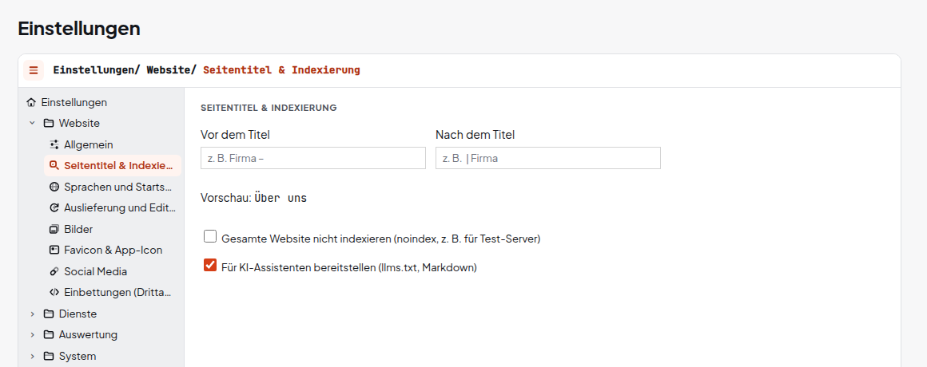Click the SEITENTITEL & INDEXIERUNG section heading
The height and width of the screenshot is (367, 927).
(269, 108)
